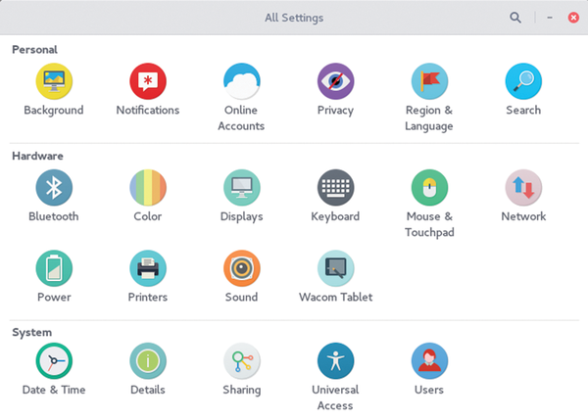Screen dimensions: 588x420
Task: Open Mouse & Touchpad settings
Action: (429, 188)
